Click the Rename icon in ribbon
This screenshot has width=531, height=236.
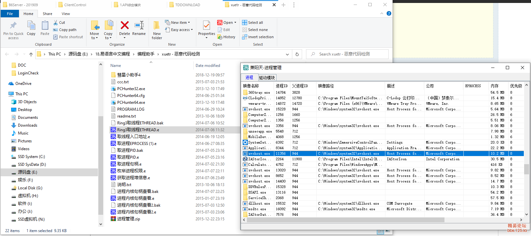pos(139,26)
